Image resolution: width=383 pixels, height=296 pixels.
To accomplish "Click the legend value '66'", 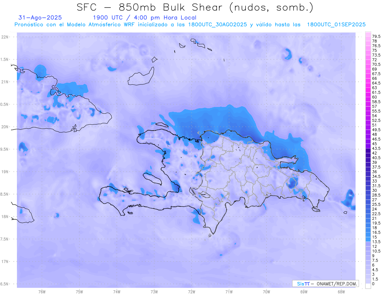I will click(x=374, y=79).
